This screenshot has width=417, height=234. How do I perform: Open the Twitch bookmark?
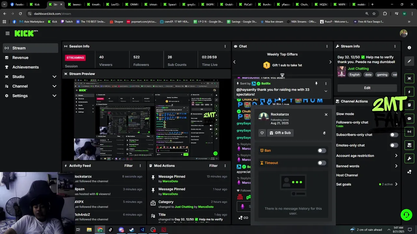(66, 22)
